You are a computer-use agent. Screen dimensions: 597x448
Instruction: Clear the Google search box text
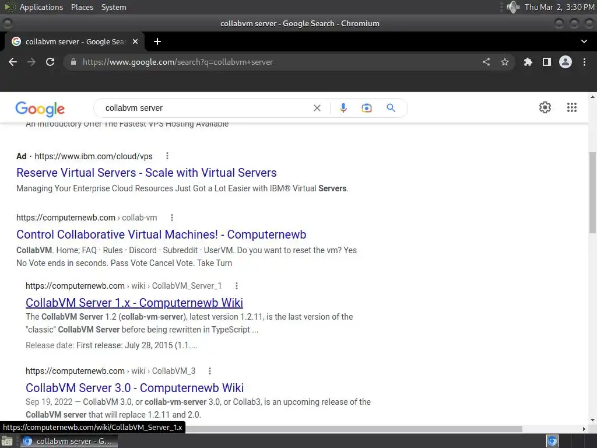coord(317,108)
